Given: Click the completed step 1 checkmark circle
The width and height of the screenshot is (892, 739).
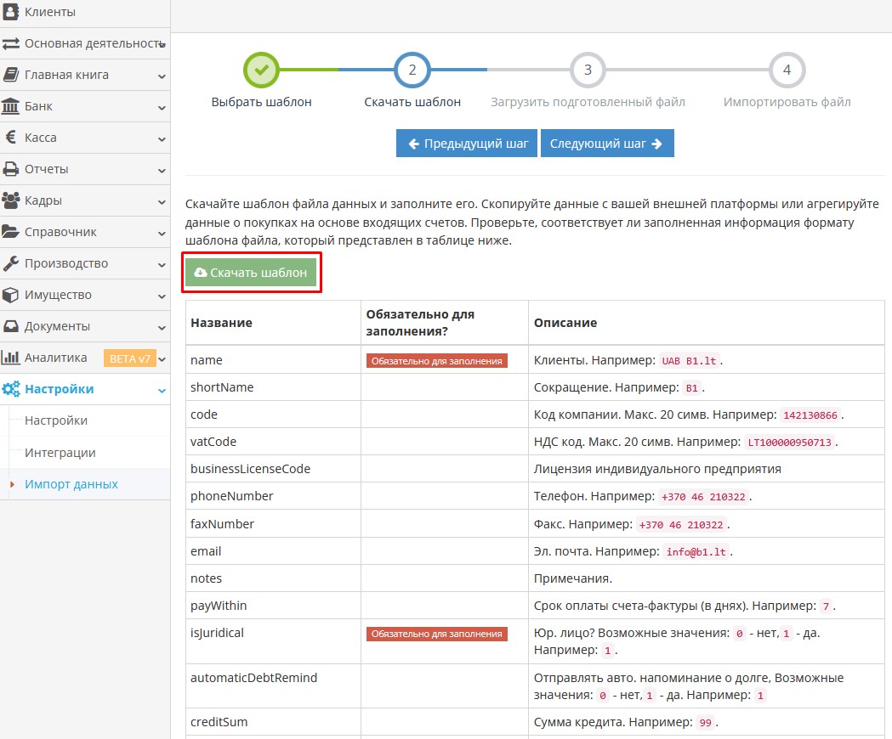Looking at the screenshot, I should (261, 70).
